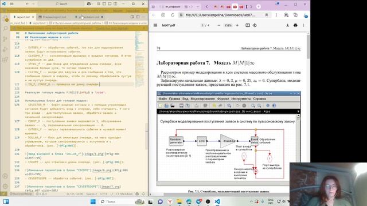Click image/5.png link in the markdown editor

click(93, 154)
